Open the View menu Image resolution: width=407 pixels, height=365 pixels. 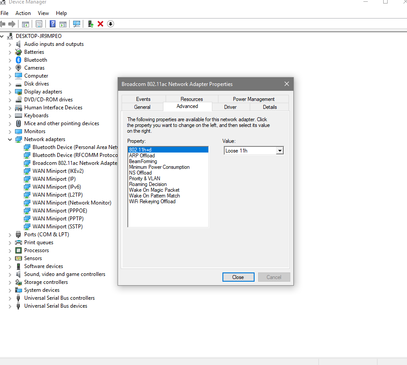coord(43,13)
